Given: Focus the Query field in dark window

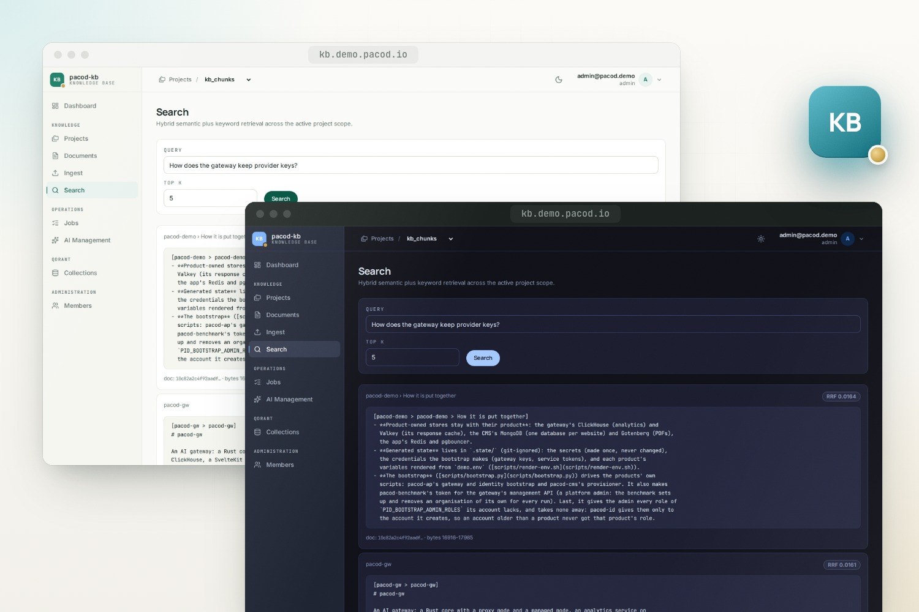Looking at the screenshot, I should [x=613, y=324].
